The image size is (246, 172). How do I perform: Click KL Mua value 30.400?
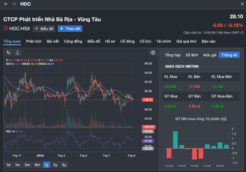click(170, 87)
